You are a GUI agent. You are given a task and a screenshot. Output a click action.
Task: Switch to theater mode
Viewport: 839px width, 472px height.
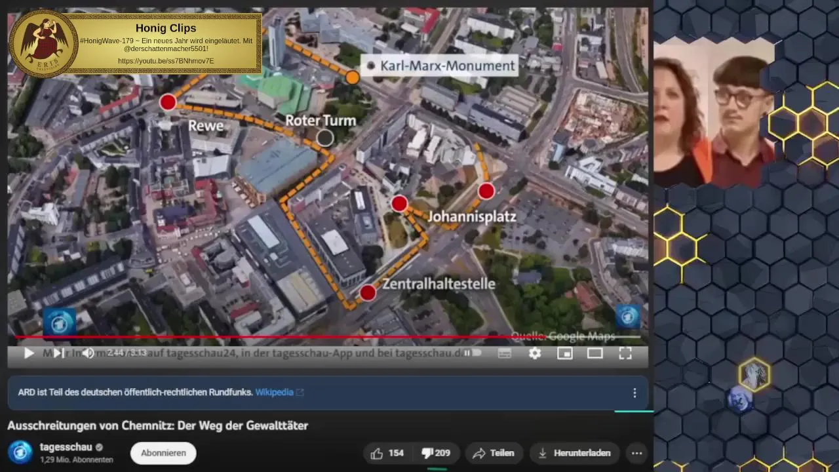[595, 353]
